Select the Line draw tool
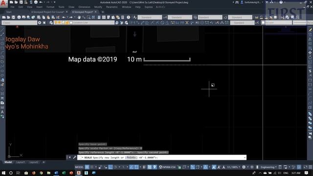The image size is (313, 176). [x=2, y=30]
